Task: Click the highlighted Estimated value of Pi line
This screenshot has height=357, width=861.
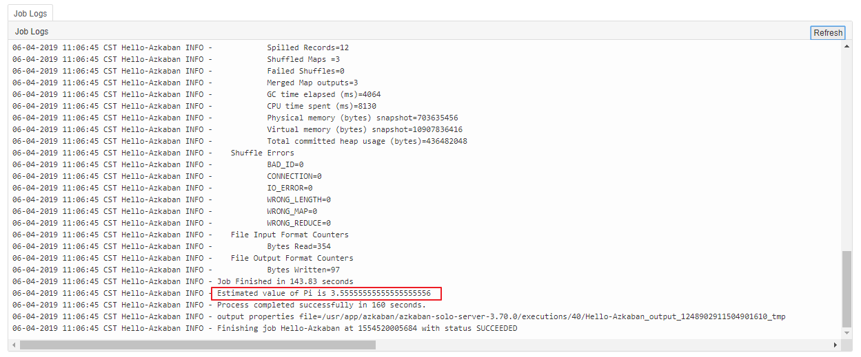Action: coord(325,294)
